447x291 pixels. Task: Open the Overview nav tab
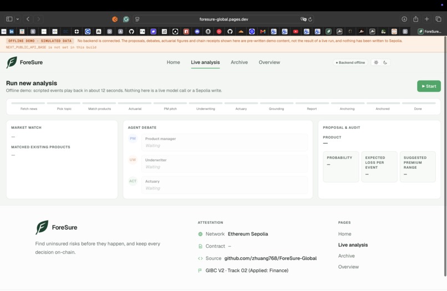point(269,62)
